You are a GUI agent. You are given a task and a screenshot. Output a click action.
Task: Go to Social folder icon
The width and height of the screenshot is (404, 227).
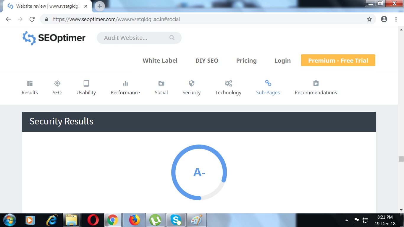161,83
